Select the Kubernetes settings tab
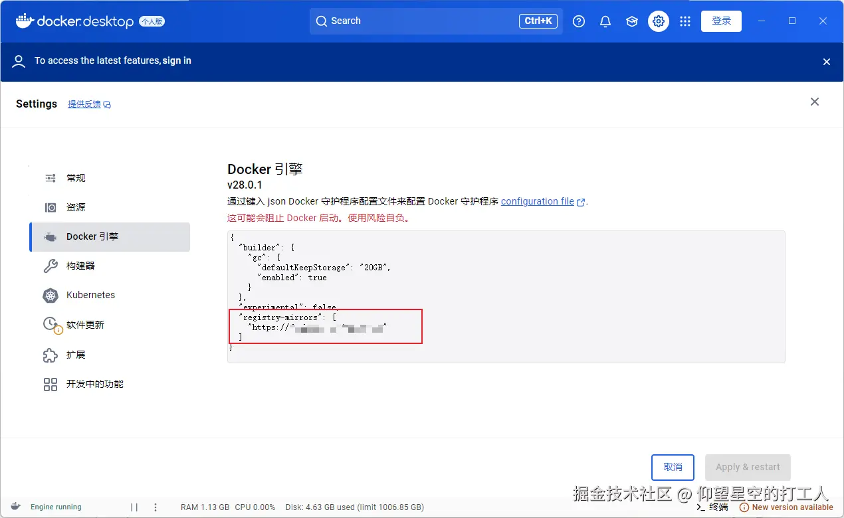Viewport: 844px width, 518px height. pos(110,295)
